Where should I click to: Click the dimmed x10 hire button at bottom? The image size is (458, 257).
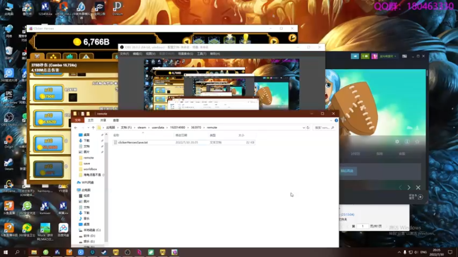point(49,169)
